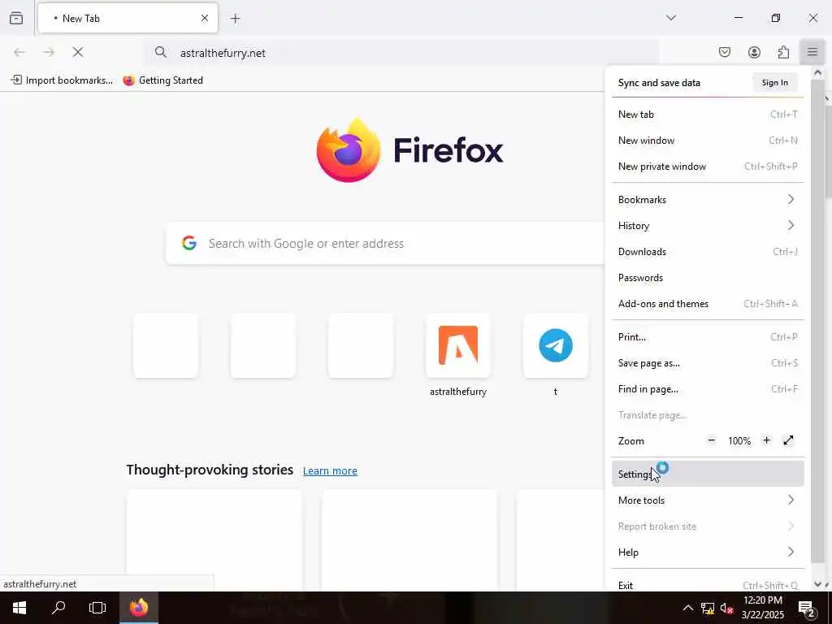
Task: Expand More tools submenu
Action: coord(708,500)
